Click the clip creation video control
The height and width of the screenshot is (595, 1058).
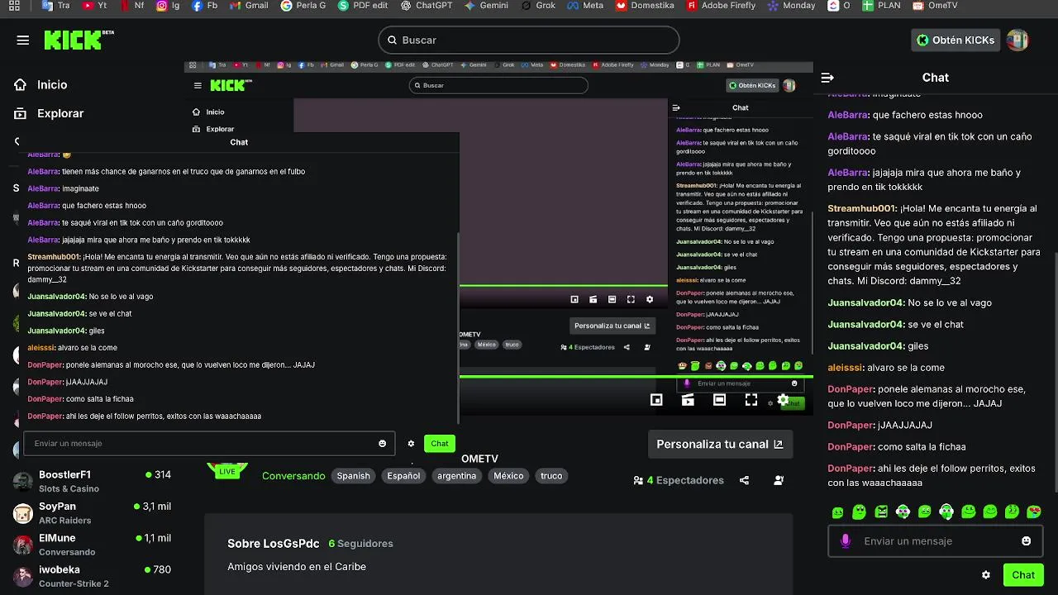click(x=688, y=400)
